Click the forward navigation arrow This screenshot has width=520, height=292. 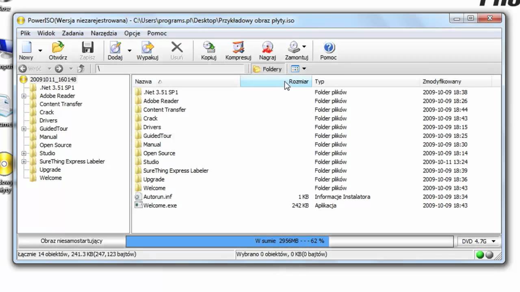59,69
